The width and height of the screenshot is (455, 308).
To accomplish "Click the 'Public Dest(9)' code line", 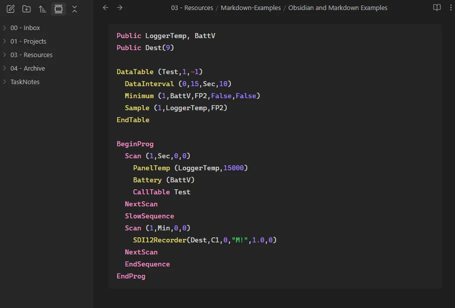I will point(145,48).
